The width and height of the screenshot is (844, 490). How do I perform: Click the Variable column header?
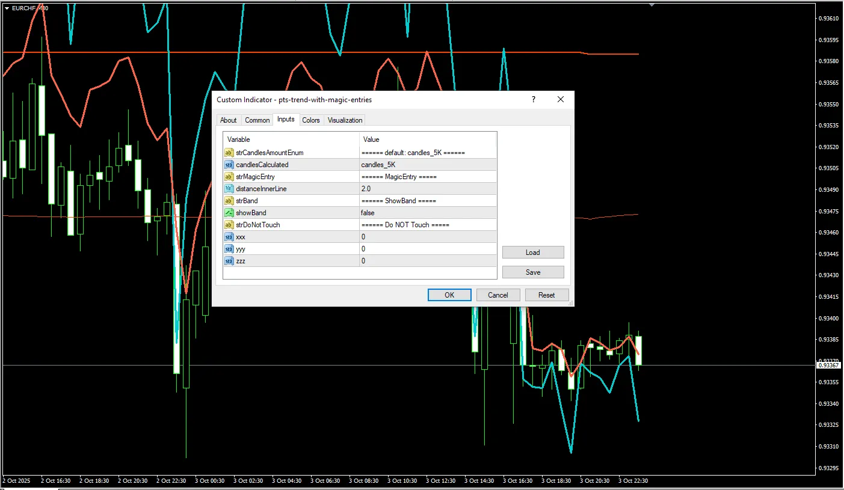291,139
